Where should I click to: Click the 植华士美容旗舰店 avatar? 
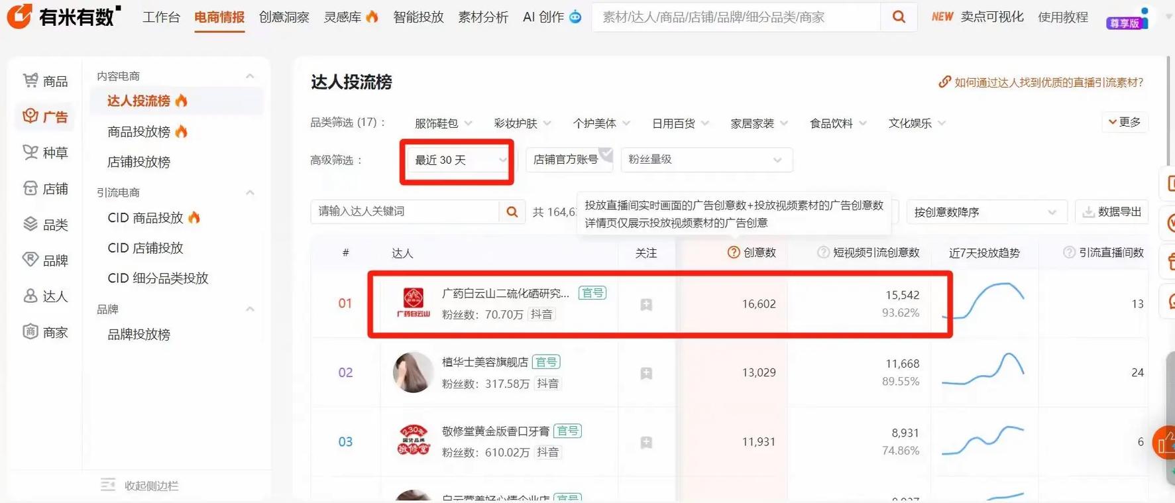[413, 372]
